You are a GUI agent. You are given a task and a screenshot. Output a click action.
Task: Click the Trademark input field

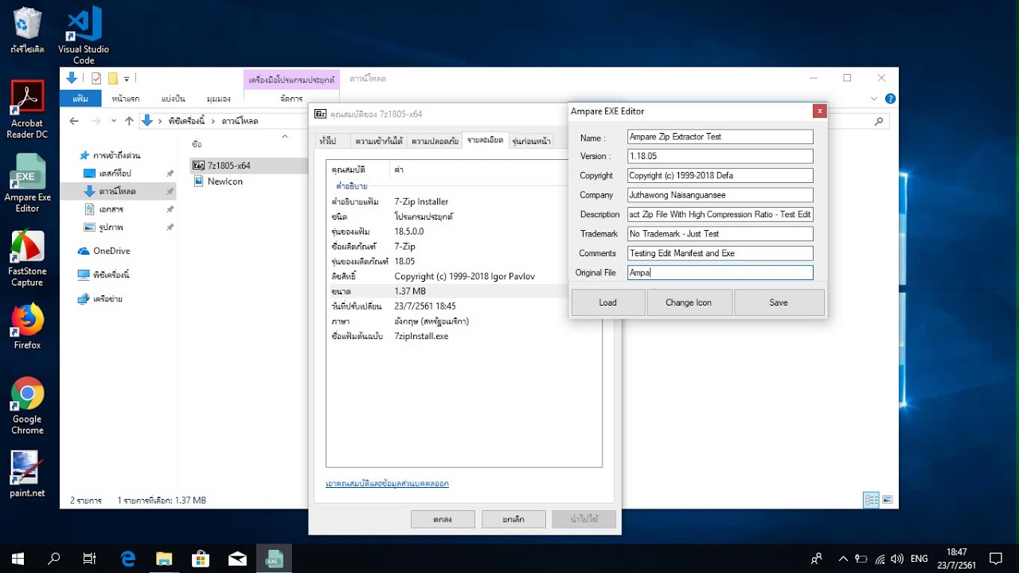[x=720, y=233]
